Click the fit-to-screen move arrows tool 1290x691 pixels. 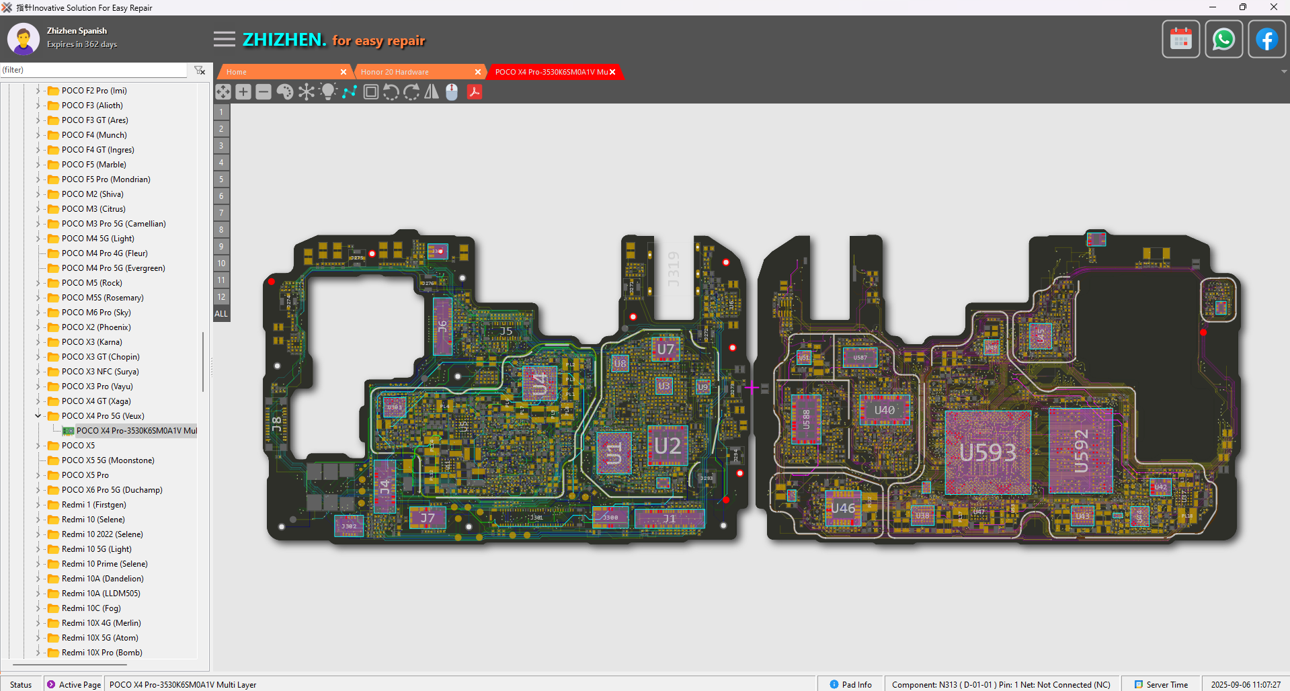coord(223,92)
